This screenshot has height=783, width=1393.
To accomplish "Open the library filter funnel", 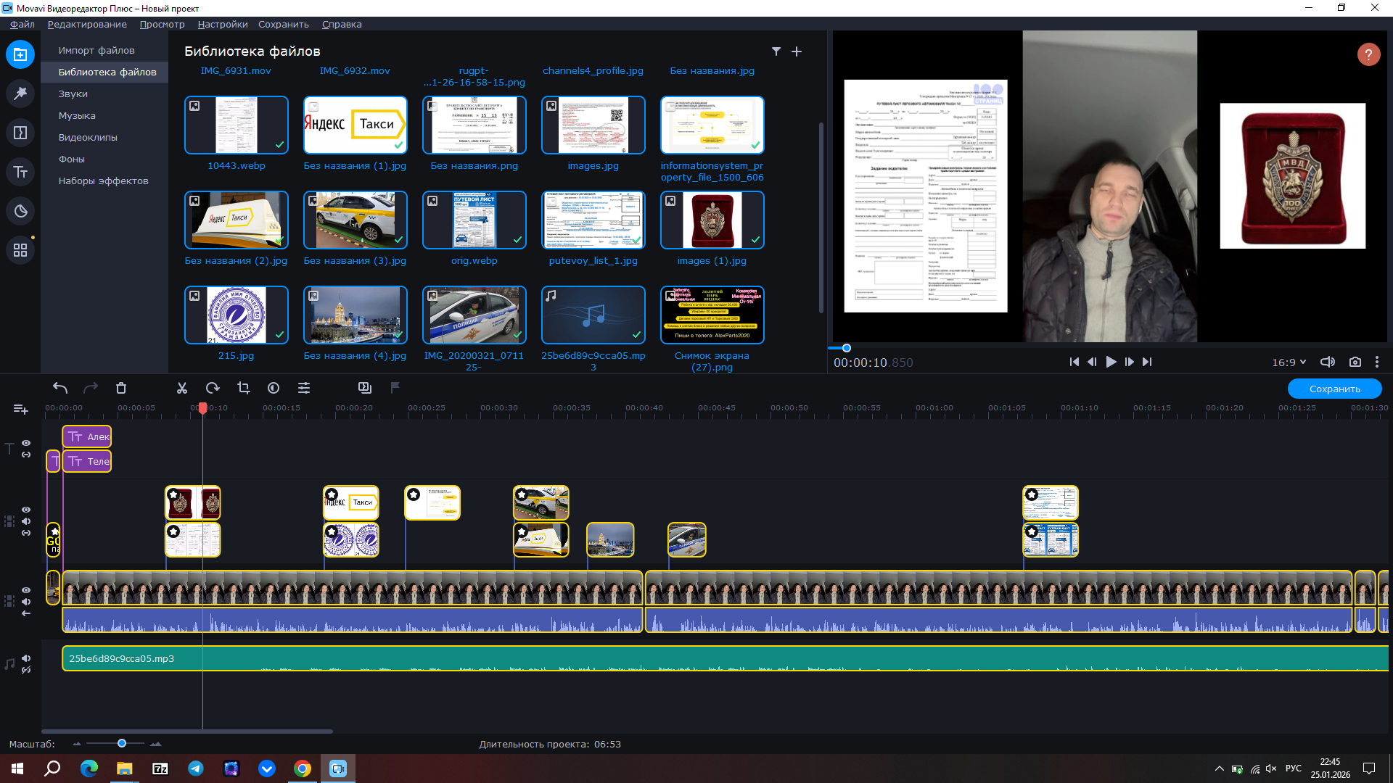I will (x=776, y=51).
